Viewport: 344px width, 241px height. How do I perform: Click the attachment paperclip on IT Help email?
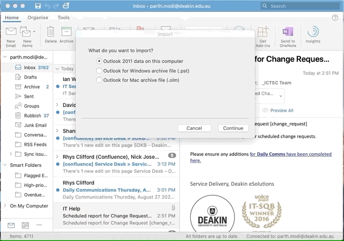(173, 208)
